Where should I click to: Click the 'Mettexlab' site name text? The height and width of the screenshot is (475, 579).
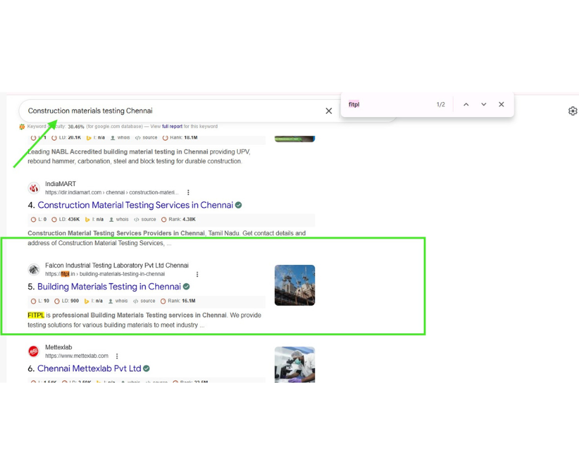(59, 347)
